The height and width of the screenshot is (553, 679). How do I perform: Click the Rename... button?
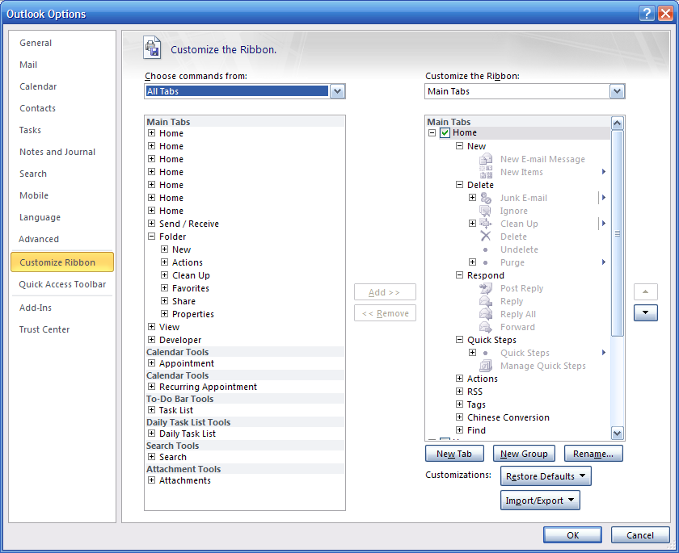(593, 454)
